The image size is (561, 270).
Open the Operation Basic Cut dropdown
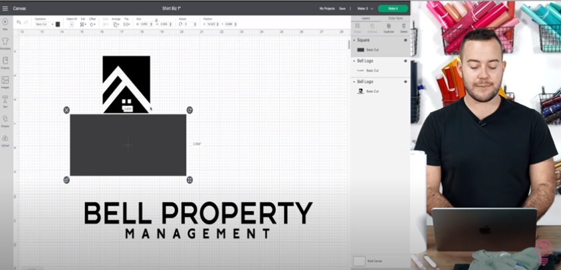45,25
